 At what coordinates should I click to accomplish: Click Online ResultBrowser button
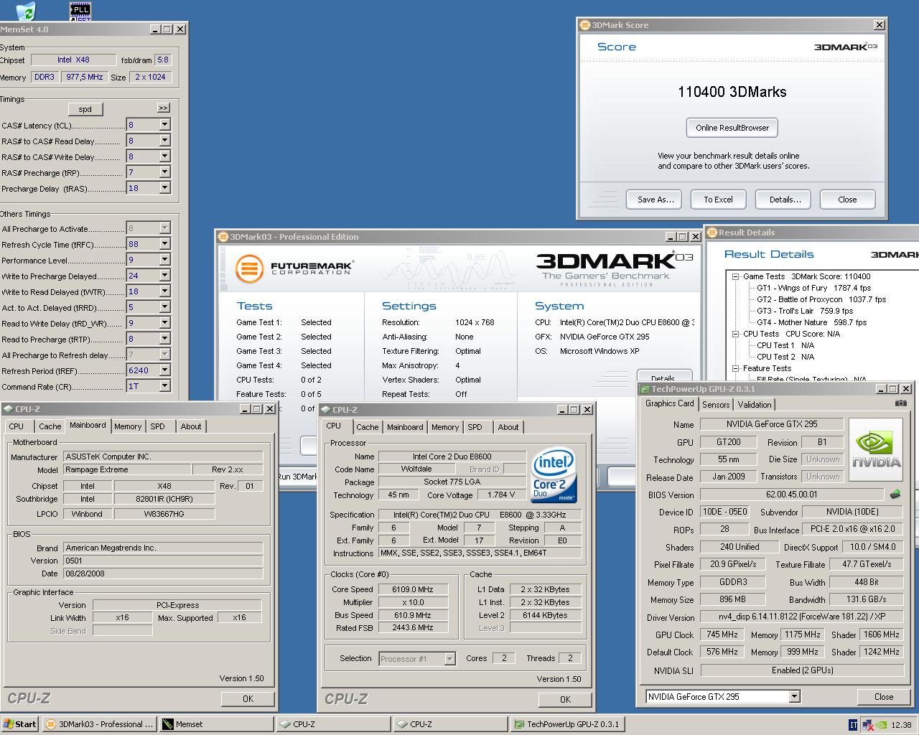click(732, 128)
